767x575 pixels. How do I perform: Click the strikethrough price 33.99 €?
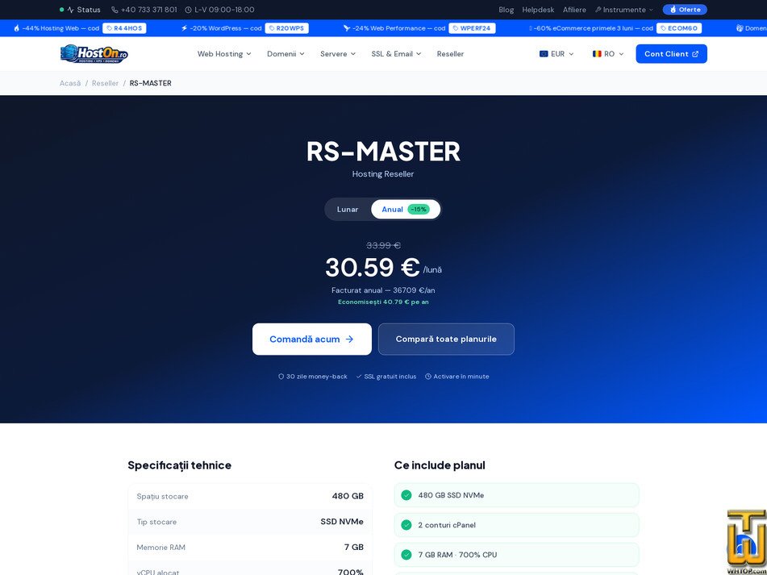[x=384, y=245]
